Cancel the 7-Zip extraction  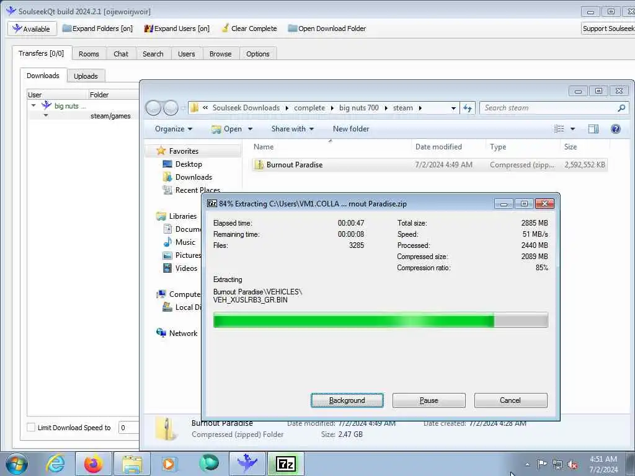[511, 400]
